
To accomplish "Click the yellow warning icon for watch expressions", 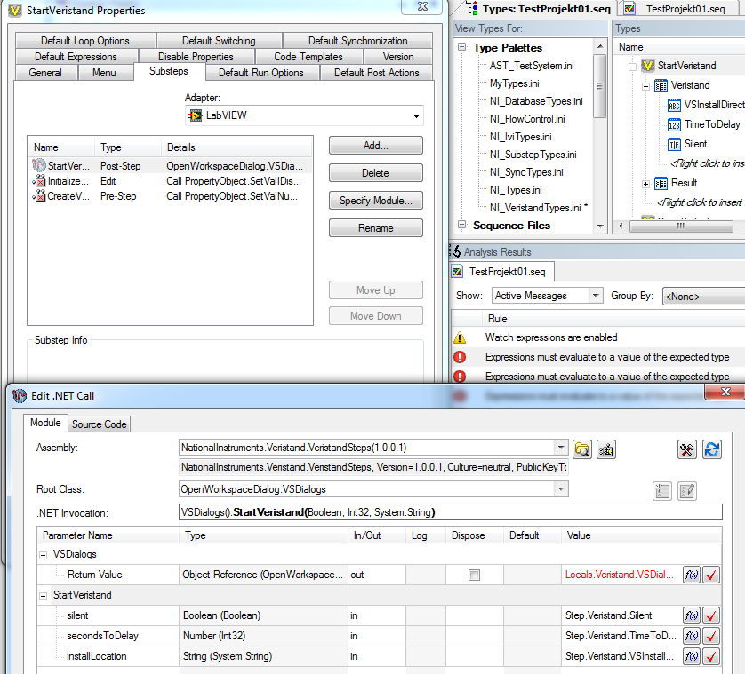I will click(x=460, y=337).
